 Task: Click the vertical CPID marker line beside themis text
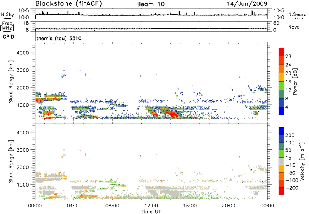[x=35, y=37]
